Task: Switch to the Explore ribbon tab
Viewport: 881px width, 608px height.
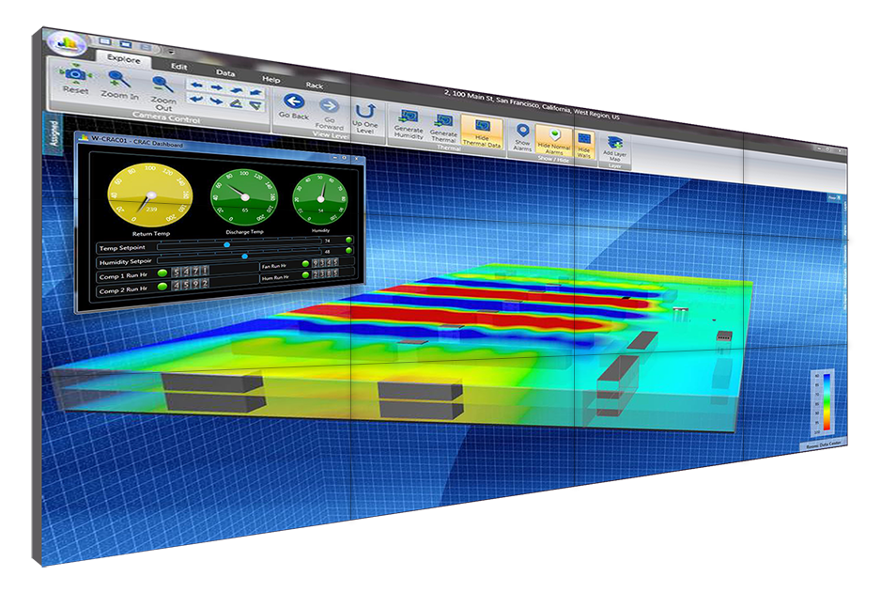Action: (x=124, y=58)
